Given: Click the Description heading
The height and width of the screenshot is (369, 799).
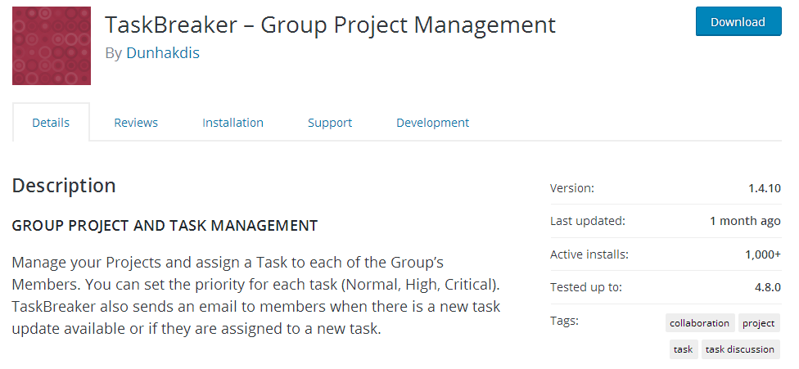Looking at the screenshot, I should [64, 185].
